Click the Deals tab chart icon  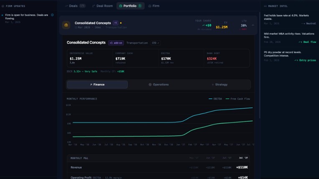pyautogui.click(x=66, y=6)
